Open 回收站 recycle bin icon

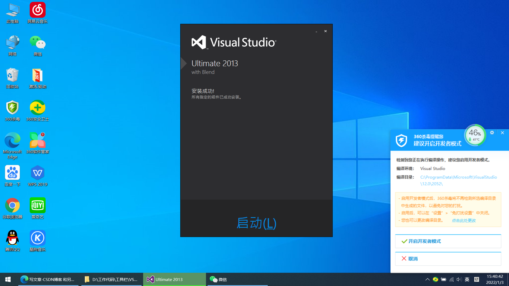point(12,78)
